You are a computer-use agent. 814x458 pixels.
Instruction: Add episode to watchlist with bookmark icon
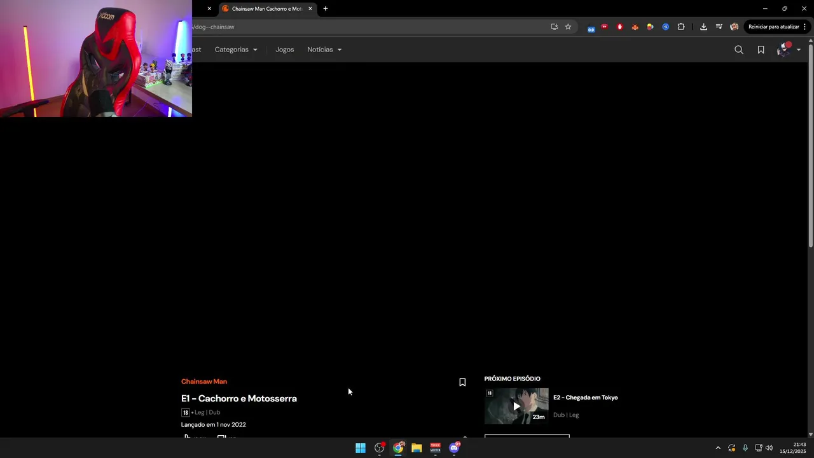462,382
